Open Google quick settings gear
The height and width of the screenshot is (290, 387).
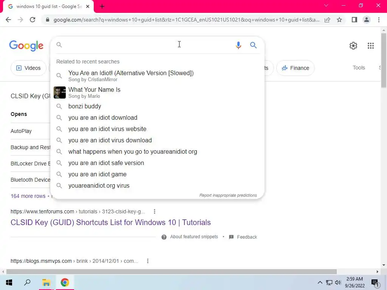(353, 46)
